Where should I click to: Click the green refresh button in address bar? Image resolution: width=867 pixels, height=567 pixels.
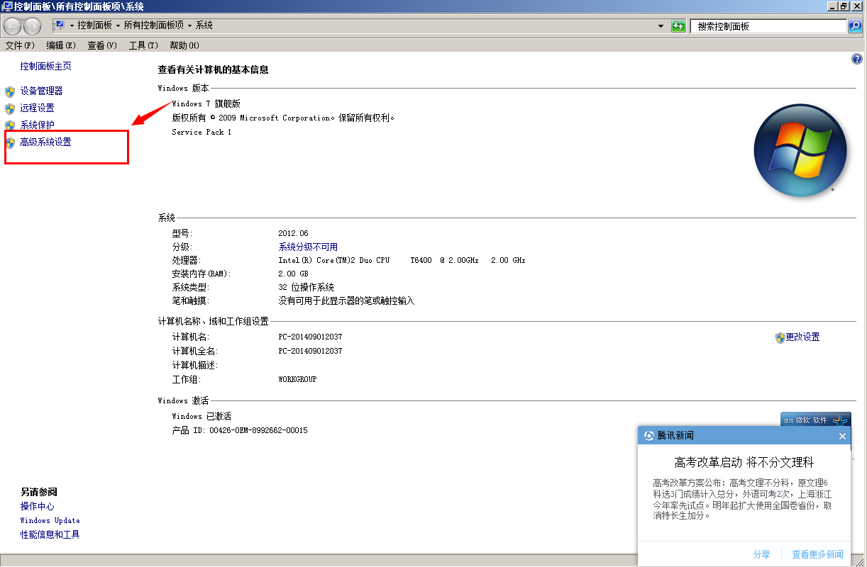tap(678, 26)
